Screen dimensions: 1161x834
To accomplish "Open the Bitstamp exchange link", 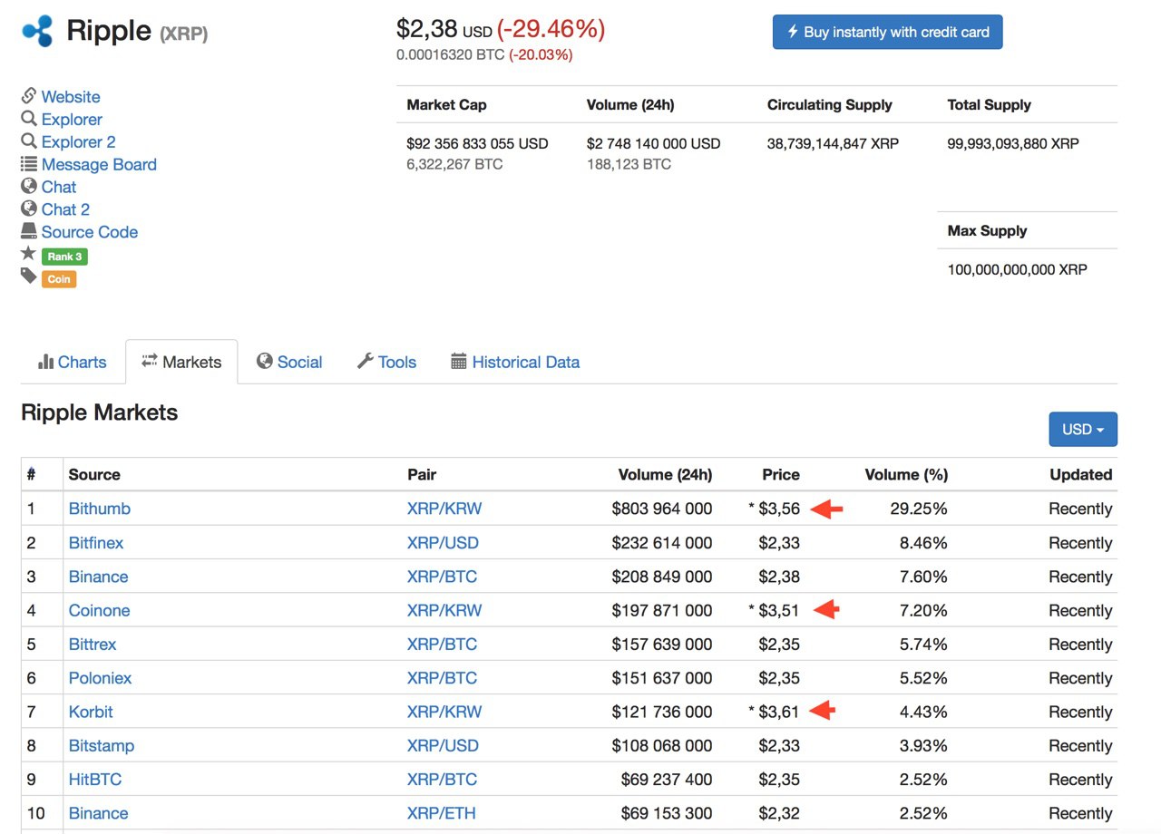I will pos(102,745).
